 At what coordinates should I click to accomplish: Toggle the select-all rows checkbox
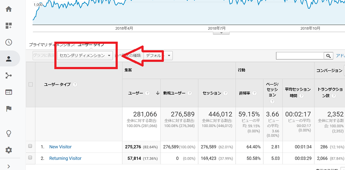31,85
